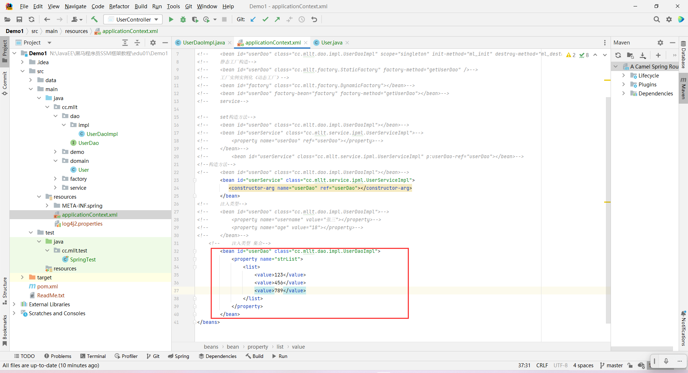Switch to UserDaoImpl.java tab

(204, 43)
